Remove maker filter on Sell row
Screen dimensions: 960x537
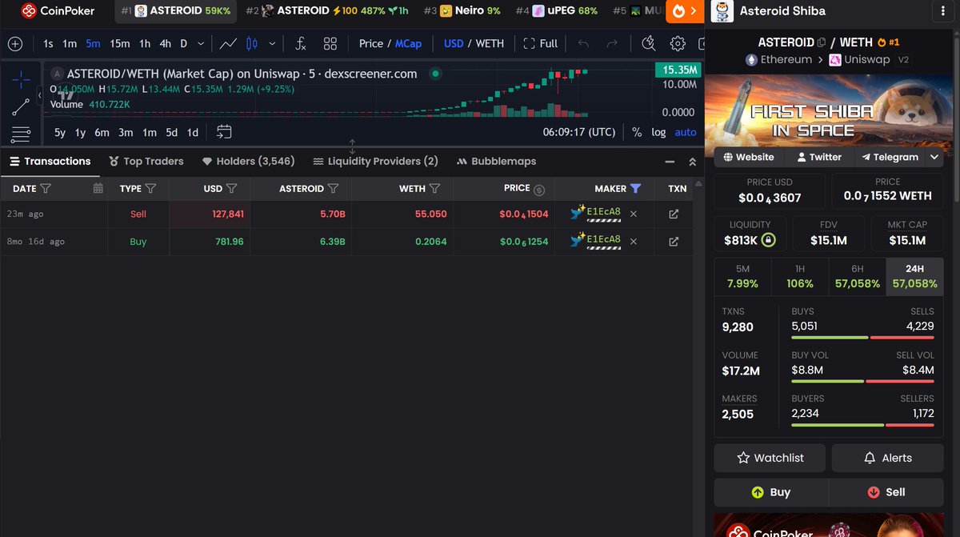tap(634, 214)
